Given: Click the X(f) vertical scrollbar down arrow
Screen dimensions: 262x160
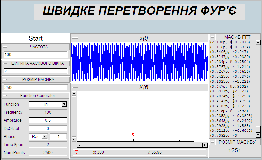Looking at the screenshot, I should [74, 139].
